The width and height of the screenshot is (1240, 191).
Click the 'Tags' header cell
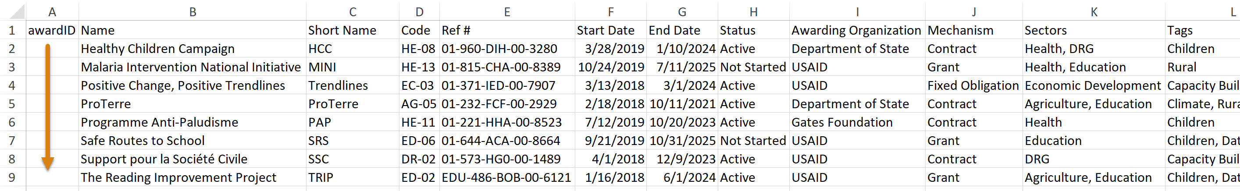coord(1180,30)
